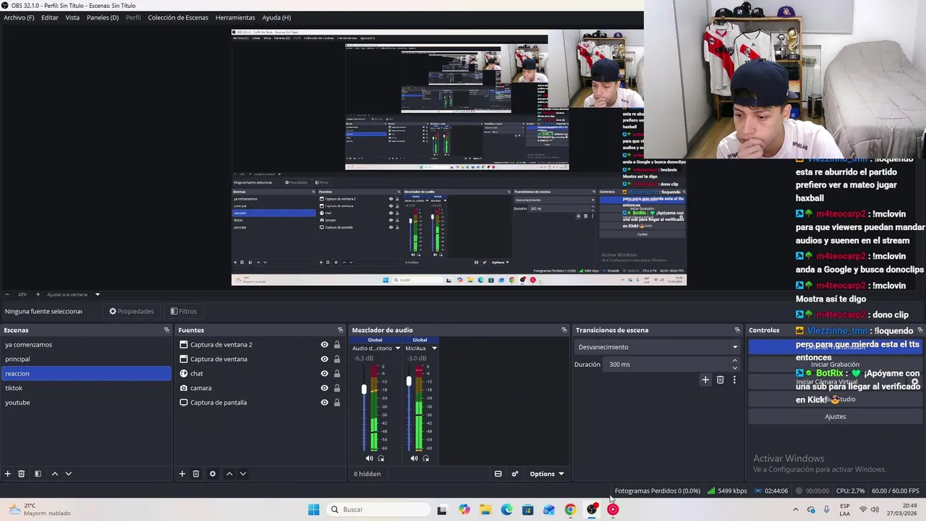Image resolution: width=926 pixels, height=521 pixels.
Task: Mute the Audio del escritorio speaker icon
Action: [x=369, y=458]
